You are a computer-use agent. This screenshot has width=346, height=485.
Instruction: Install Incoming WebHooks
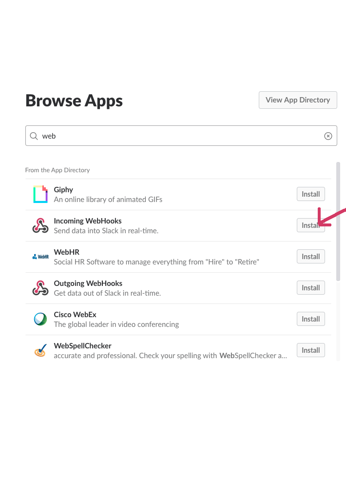coord(311,225)
